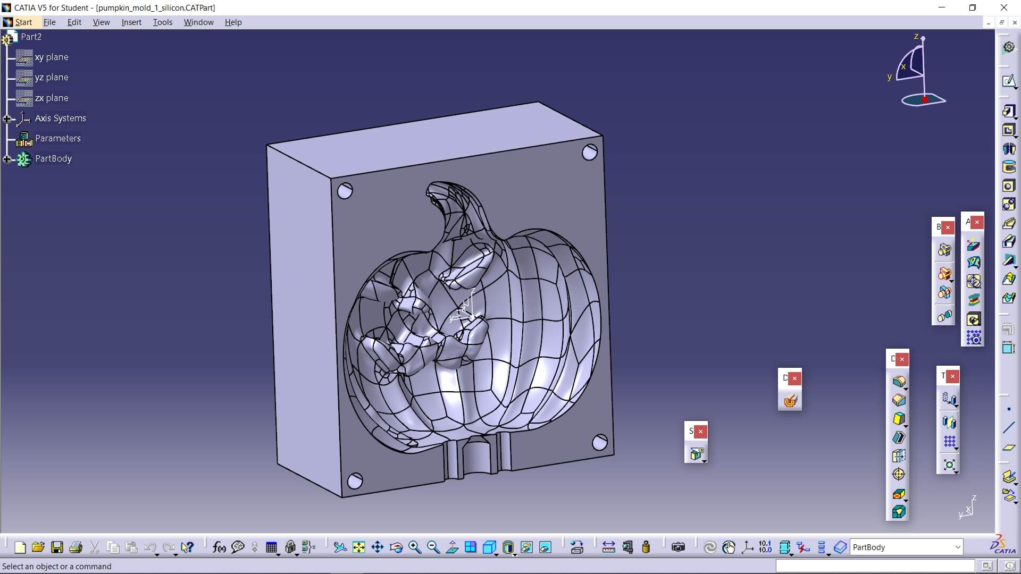Click the Measure Between tool
The width and height of the screenshot is (1021, 574).
click(x=609, y=547)
